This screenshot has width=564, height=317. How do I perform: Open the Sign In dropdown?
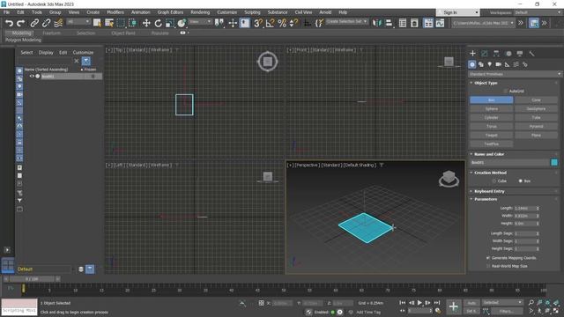pyautogui.click(x=458, y=12)
